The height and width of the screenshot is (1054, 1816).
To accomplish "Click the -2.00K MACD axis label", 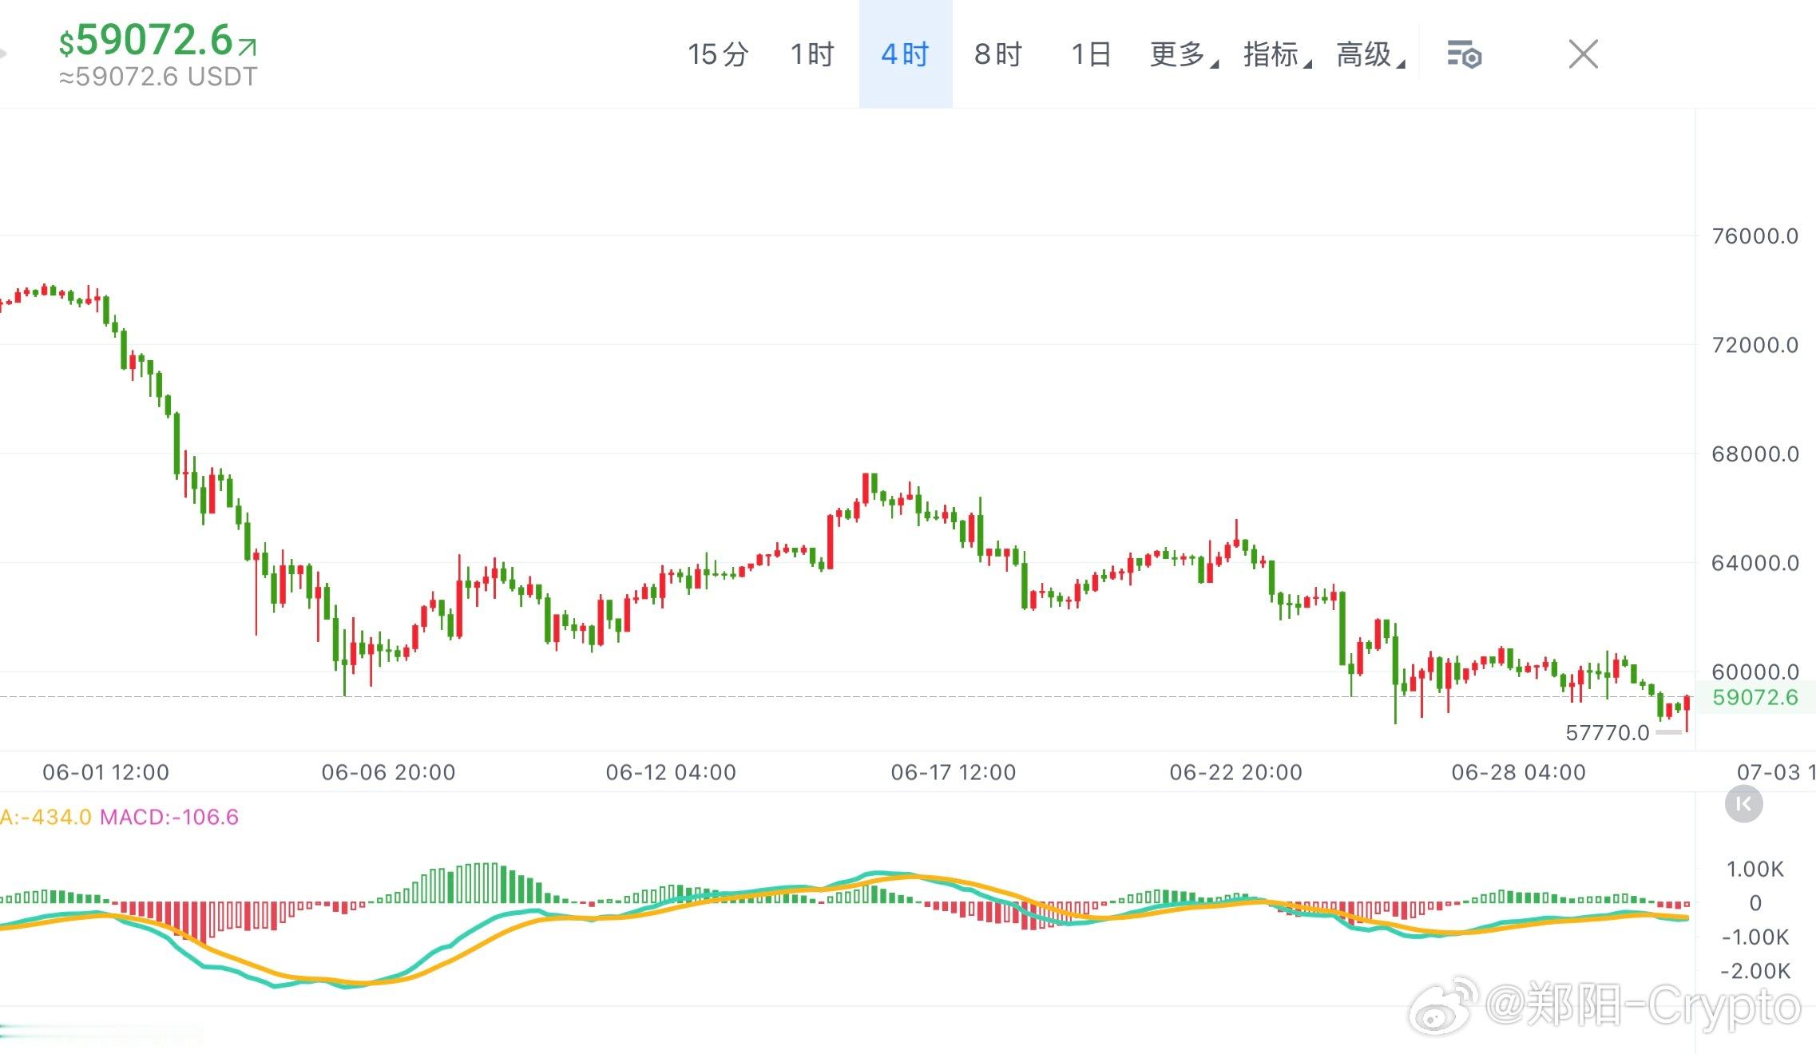I will [1755, 971].
